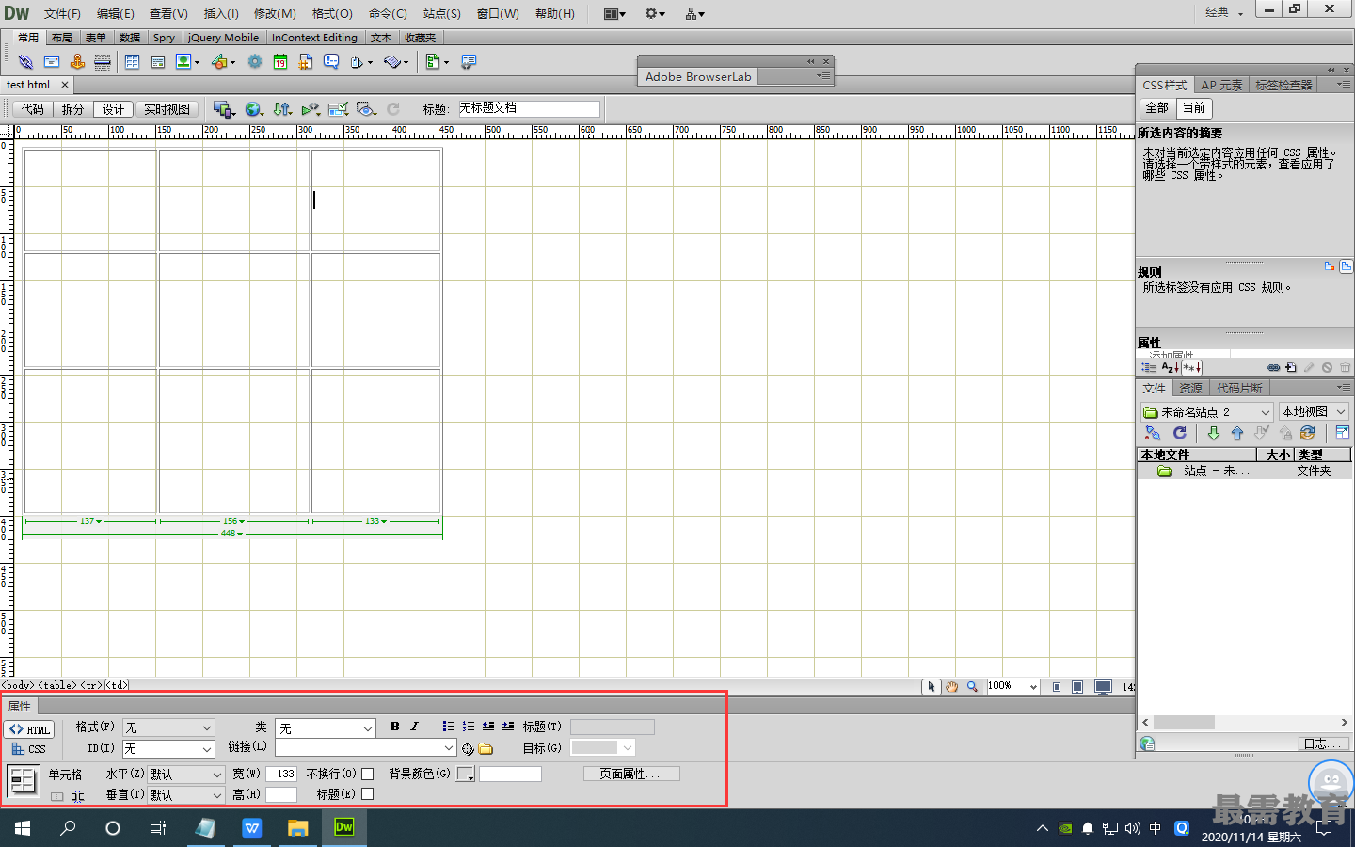Switch to the jQuery Mobile tab
Screen dimensions: 1355x847
click(223, 38)
